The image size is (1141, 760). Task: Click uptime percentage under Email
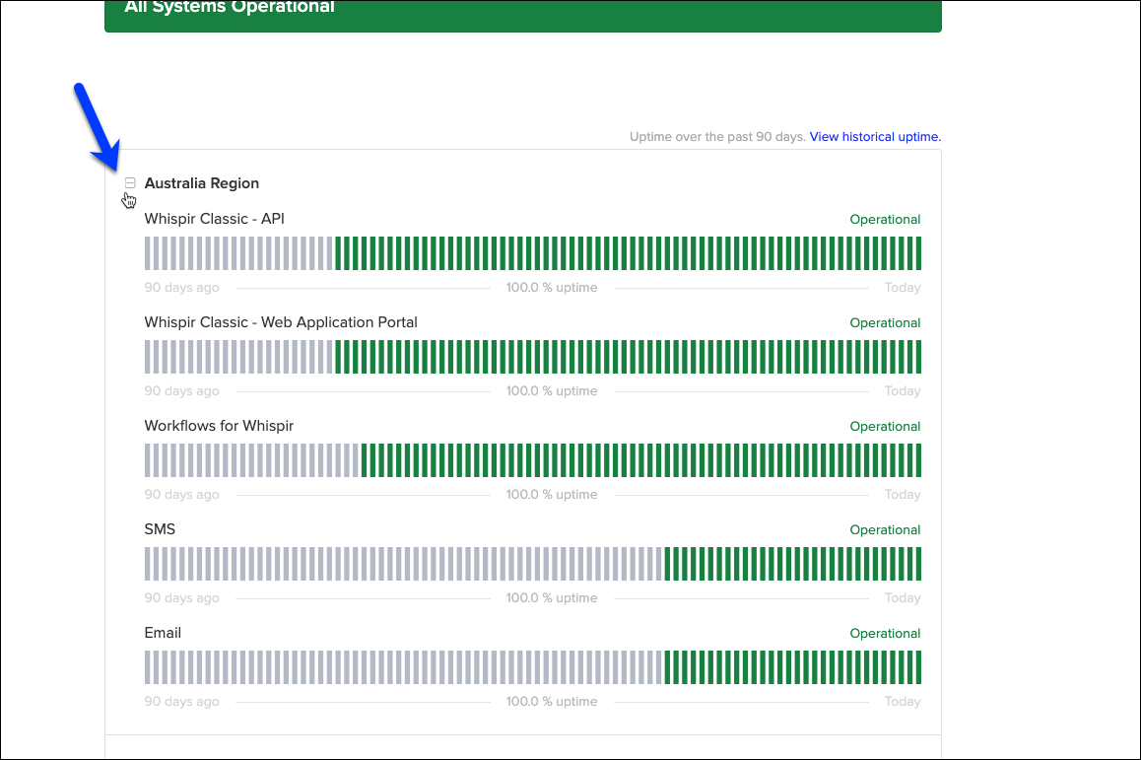(552, 702)
